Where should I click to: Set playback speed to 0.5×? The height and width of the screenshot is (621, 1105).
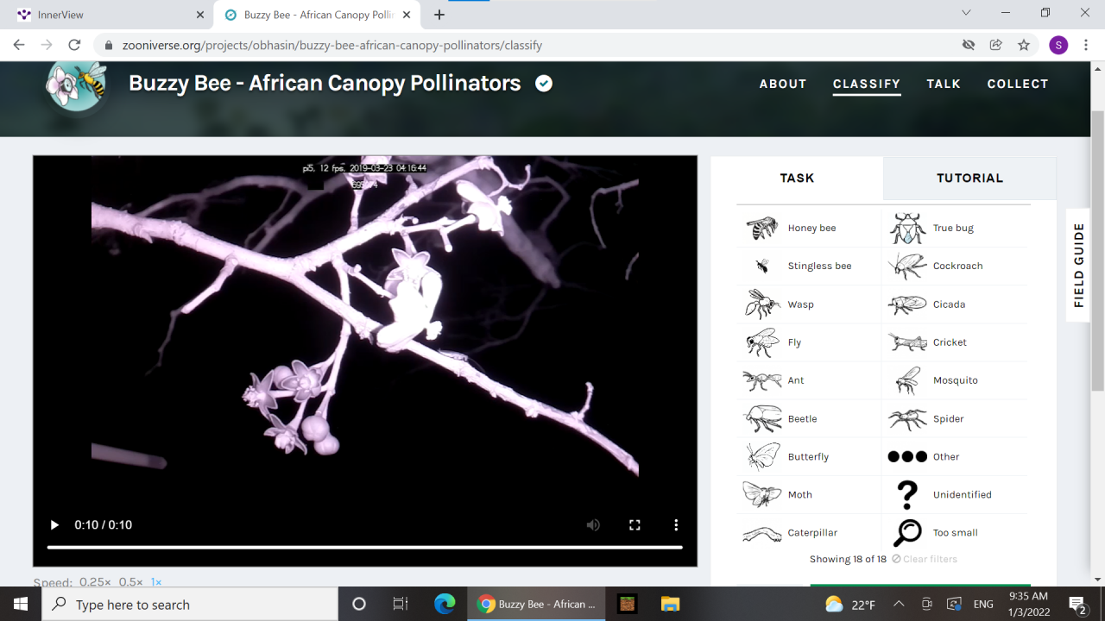tap(131, 582)
